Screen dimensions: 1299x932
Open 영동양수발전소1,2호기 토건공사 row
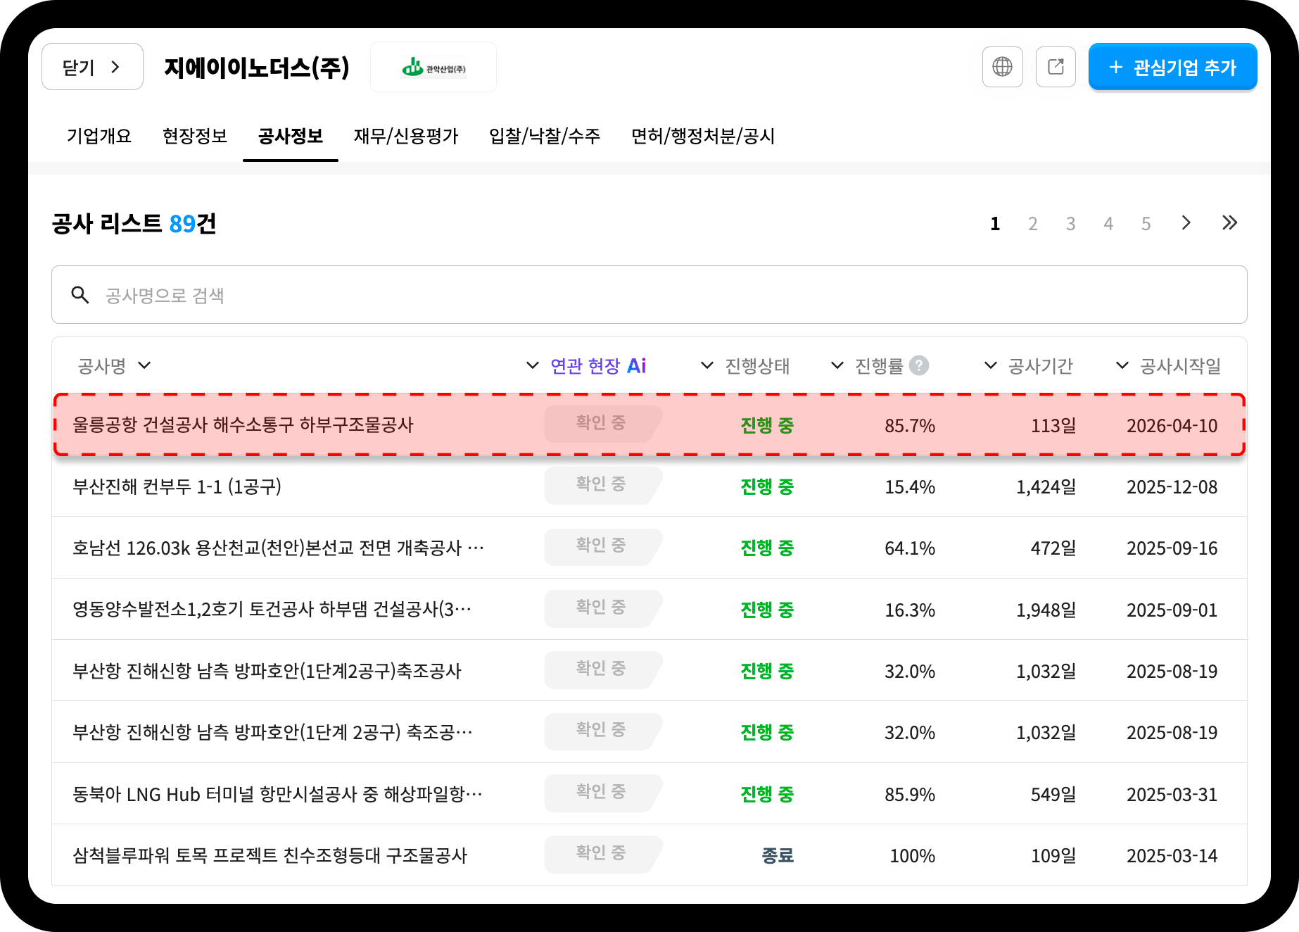[649, 610]
